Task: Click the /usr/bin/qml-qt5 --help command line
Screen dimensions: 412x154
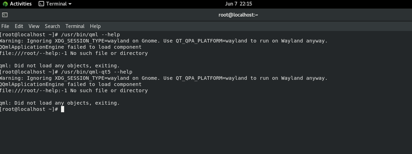Action: (x=97, y=72)
